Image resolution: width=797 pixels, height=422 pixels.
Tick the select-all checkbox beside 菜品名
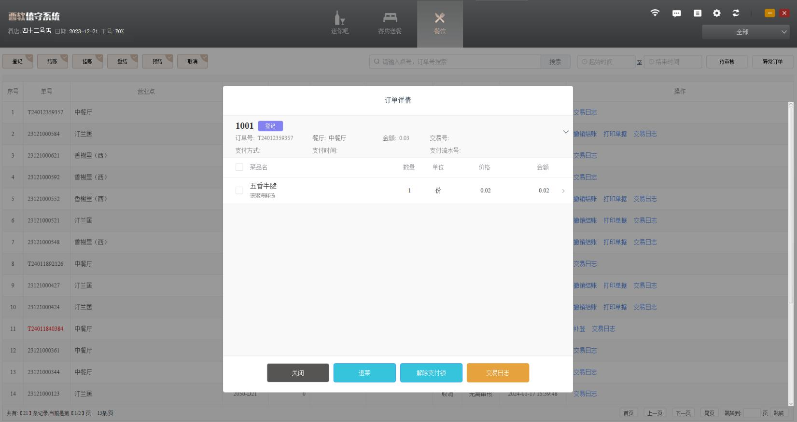[x=239, y=167]
